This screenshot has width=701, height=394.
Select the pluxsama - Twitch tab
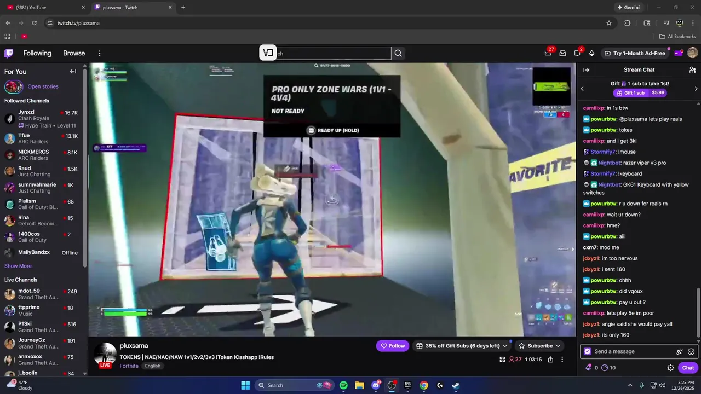pyautogui.click(x=133, y=8)
